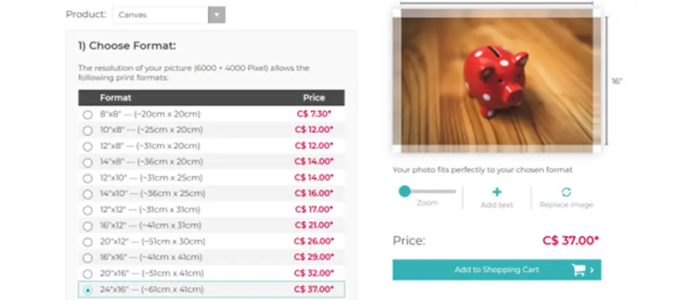
Task: Click the shopping cart icon
Action: coord(579,270)
